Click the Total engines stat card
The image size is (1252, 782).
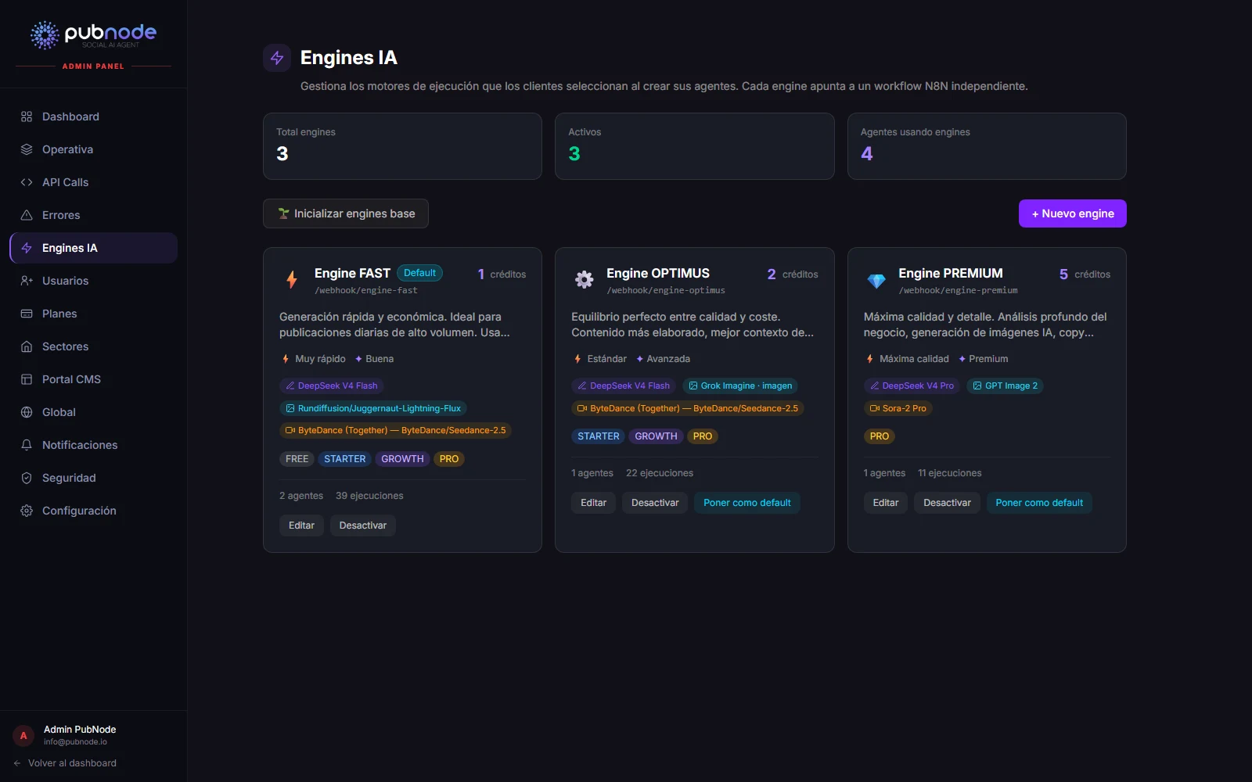pyautogui.click(x=402, y=146)
